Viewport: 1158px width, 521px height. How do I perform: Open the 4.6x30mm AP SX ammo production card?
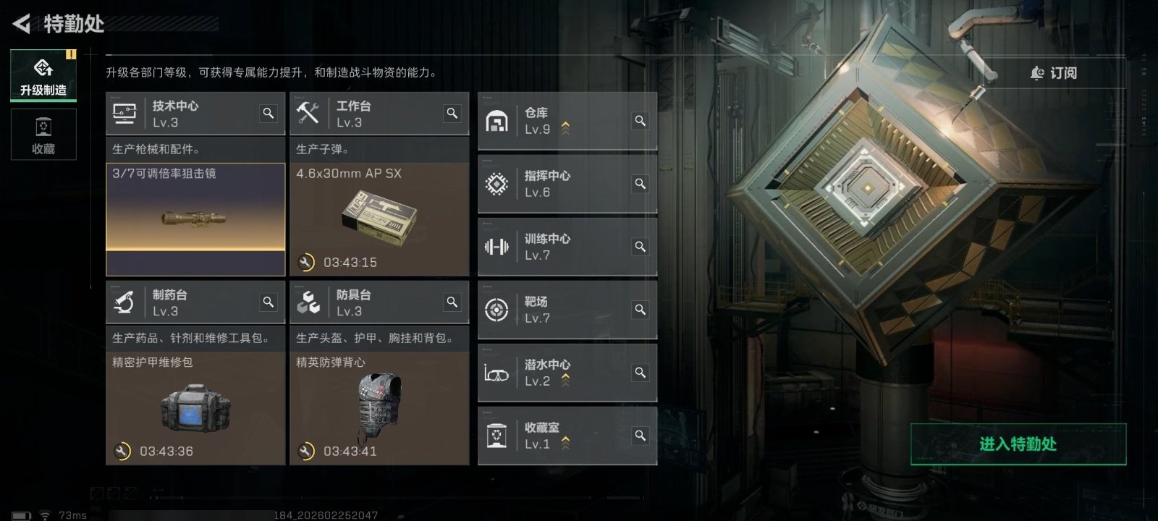379,219
